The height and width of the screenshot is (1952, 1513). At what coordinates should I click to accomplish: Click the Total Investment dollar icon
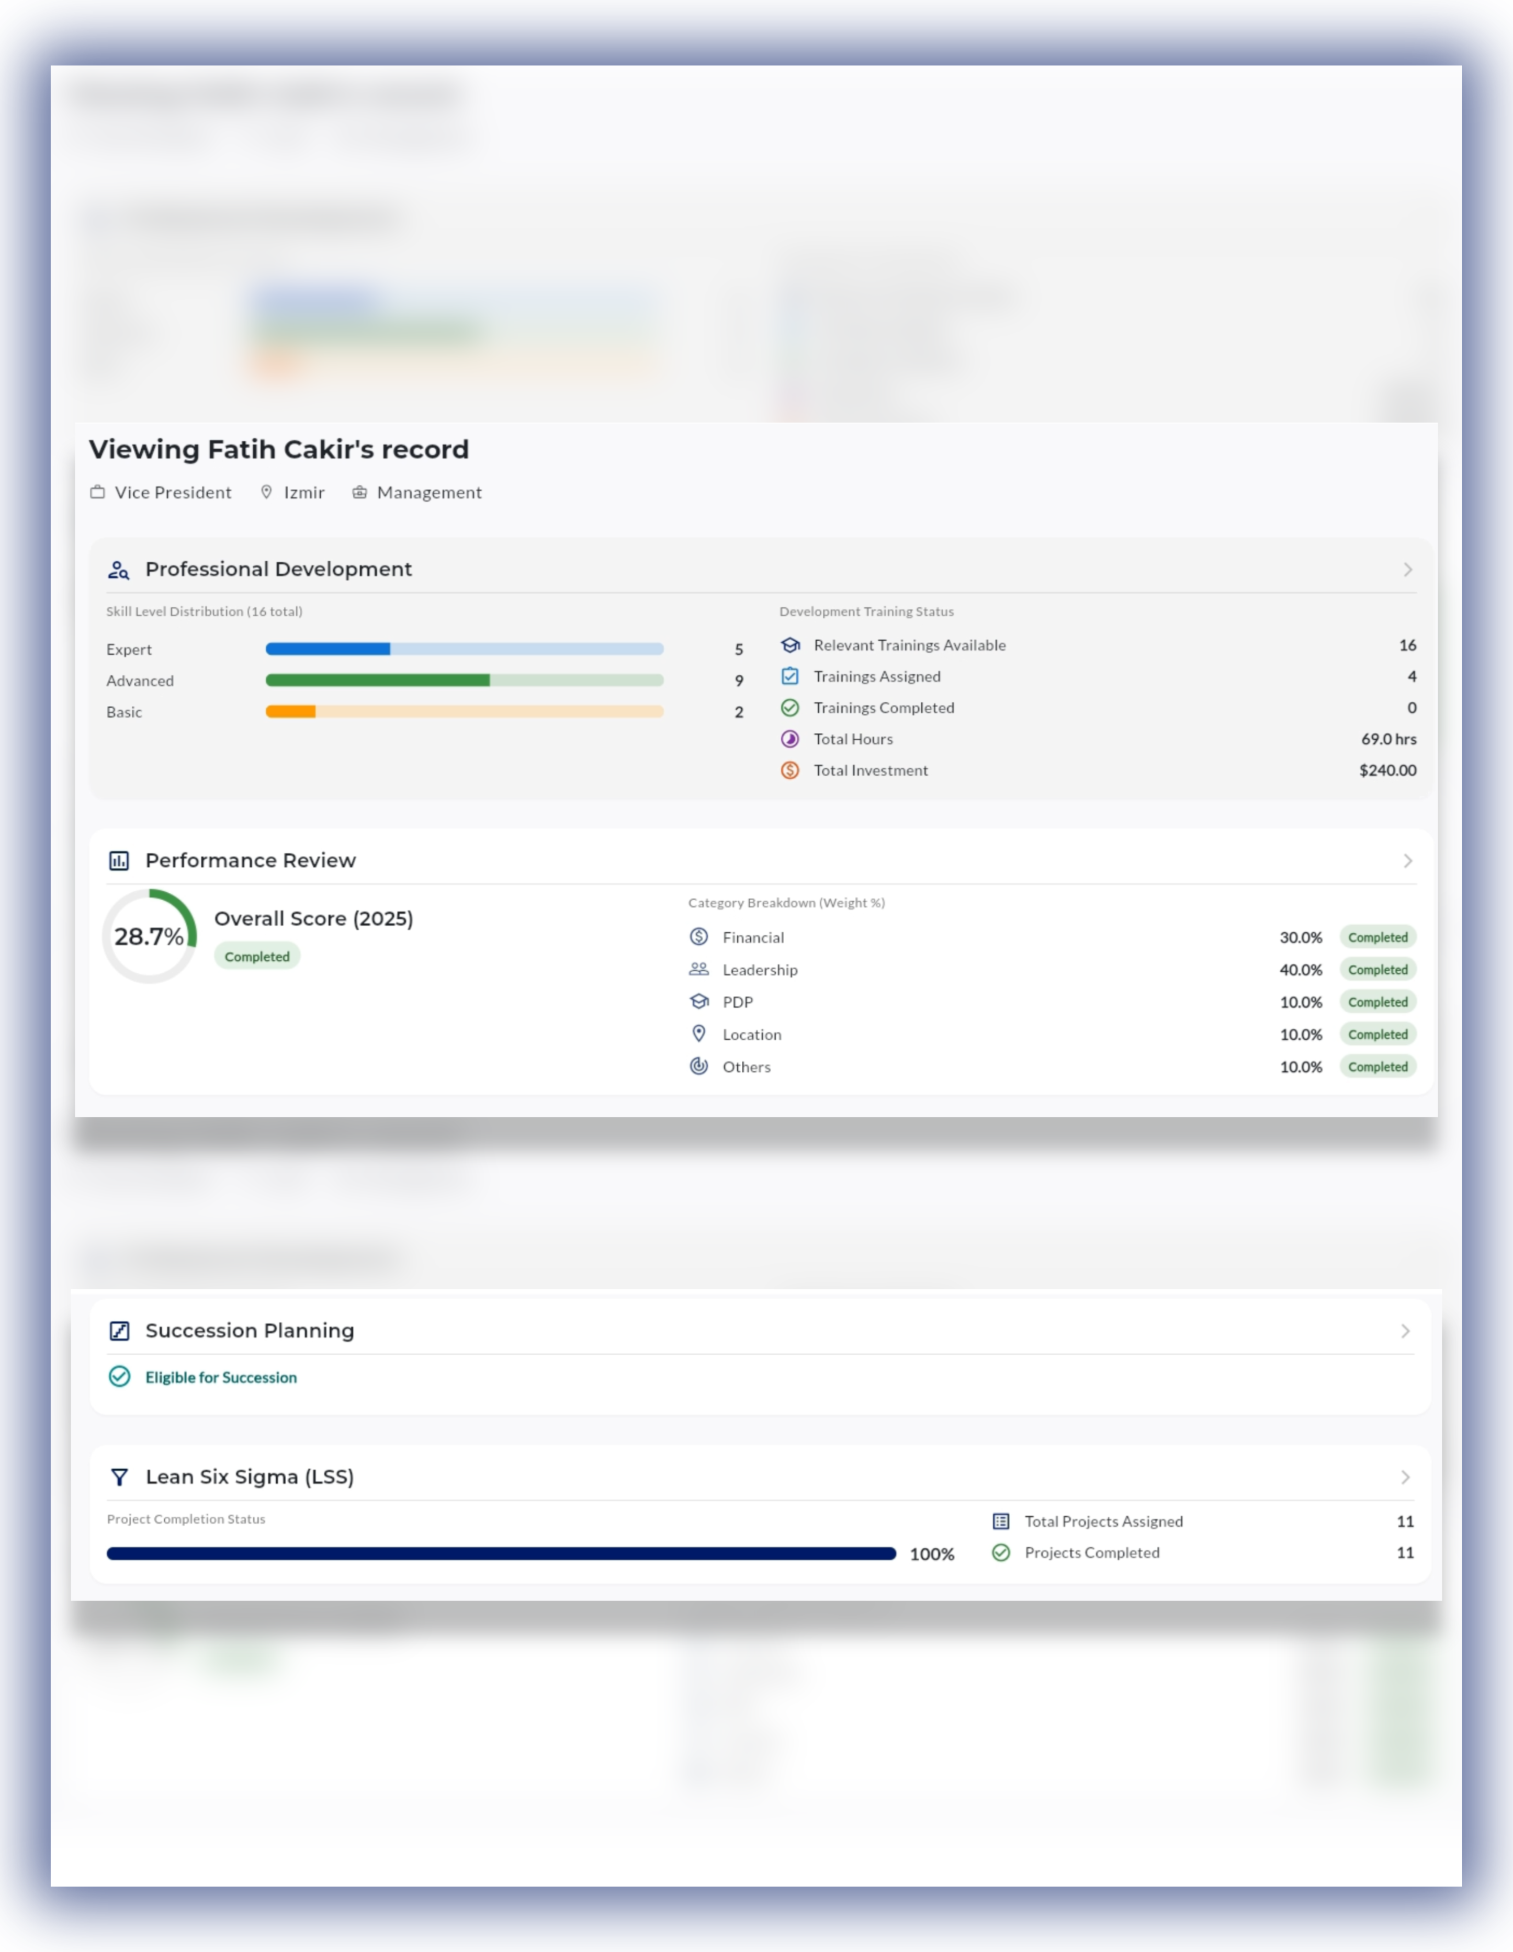[x=789, y=770]
